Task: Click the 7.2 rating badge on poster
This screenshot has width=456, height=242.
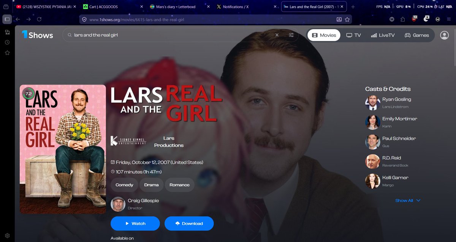Action: (28, 93)
